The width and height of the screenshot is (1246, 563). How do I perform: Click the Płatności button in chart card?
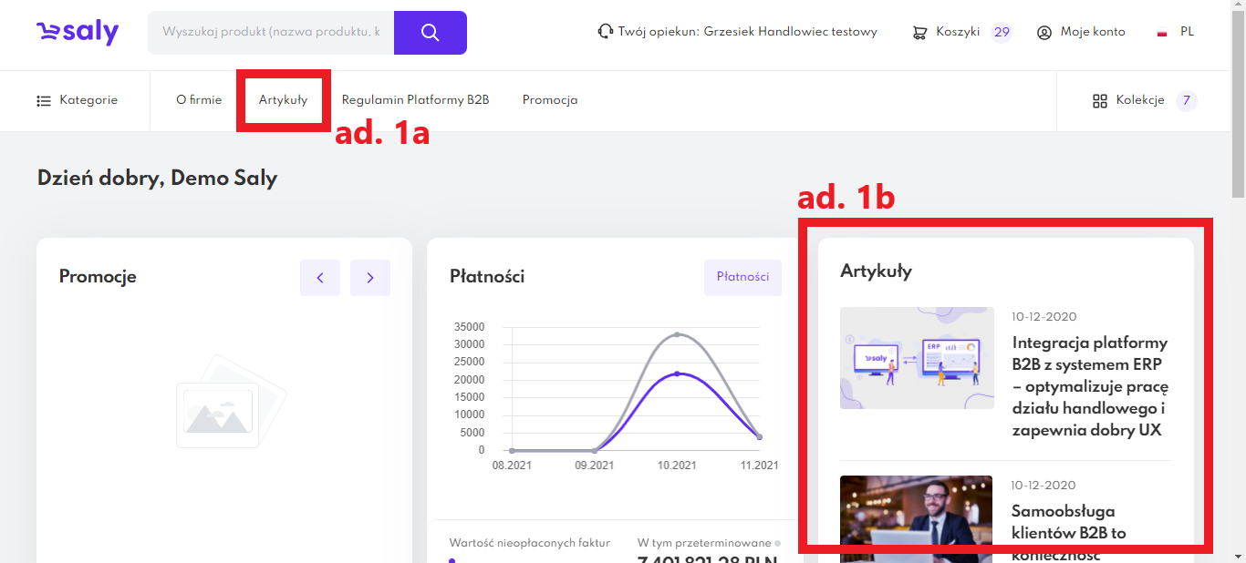[x=742, y=277]
